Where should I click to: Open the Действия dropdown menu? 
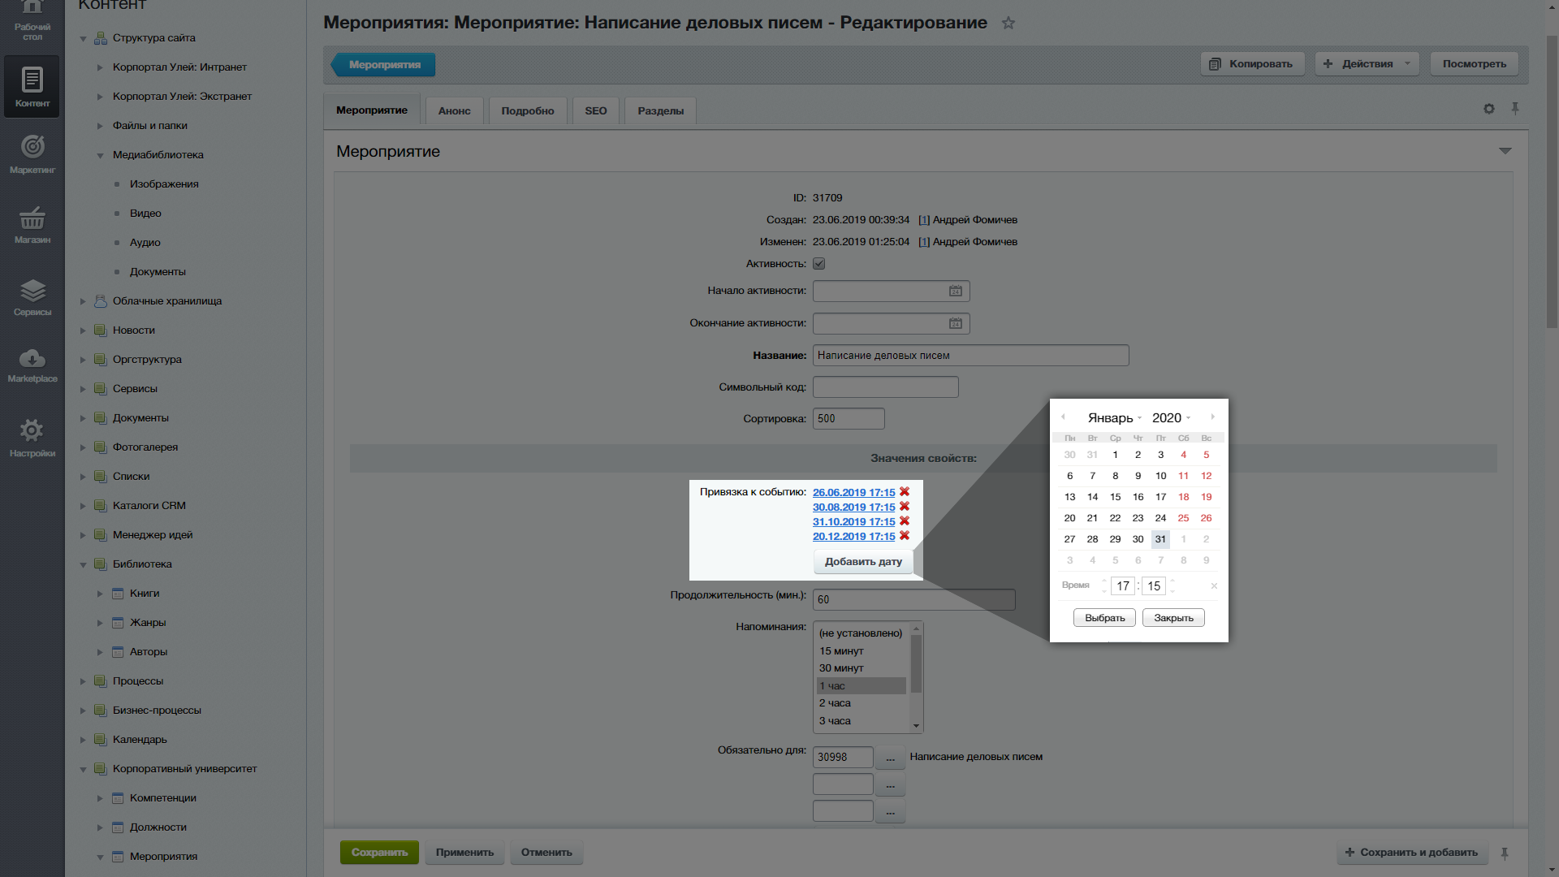1367,64
